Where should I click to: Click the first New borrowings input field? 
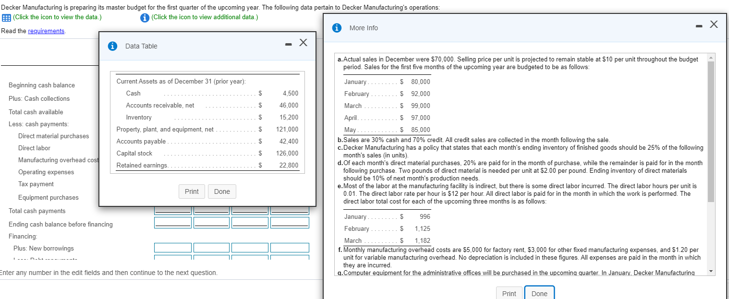coord(172,248)
